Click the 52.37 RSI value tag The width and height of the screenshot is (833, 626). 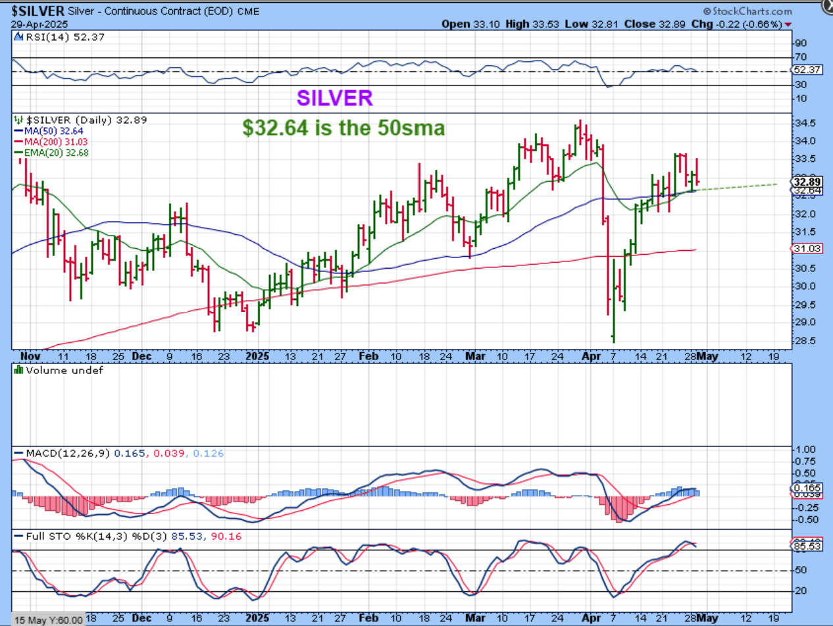pyautogui.click(x=805, y=70)
